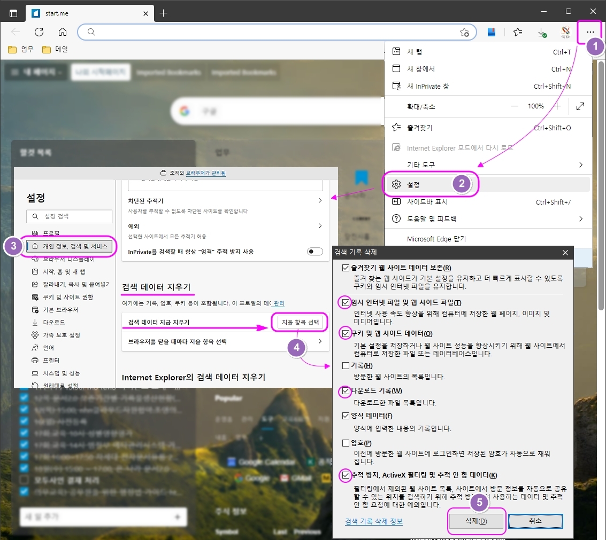Click the 관리 link
Screen dimensions: 606x540
click(279, 303)
